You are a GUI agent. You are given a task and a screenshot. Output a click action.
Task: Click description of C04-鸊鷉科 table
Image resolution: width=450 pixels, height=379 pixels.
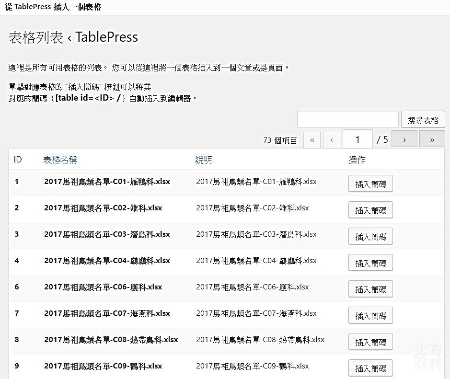point(256,261)
